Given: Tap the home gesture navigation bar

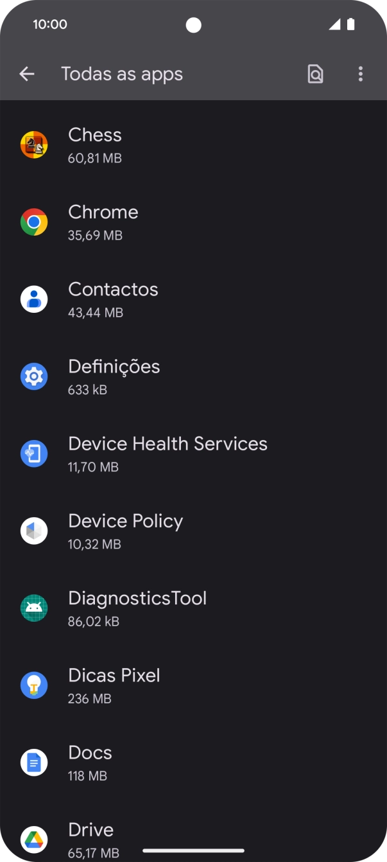Looking at the screenshot, I should (x=193, y=850).
